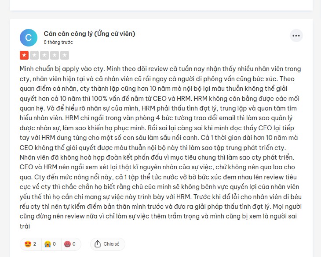The width and height of the screenshot is (321, 257).
Task: Click the 8 tháng trước timestamp
Action: click(x=58, y=42)
